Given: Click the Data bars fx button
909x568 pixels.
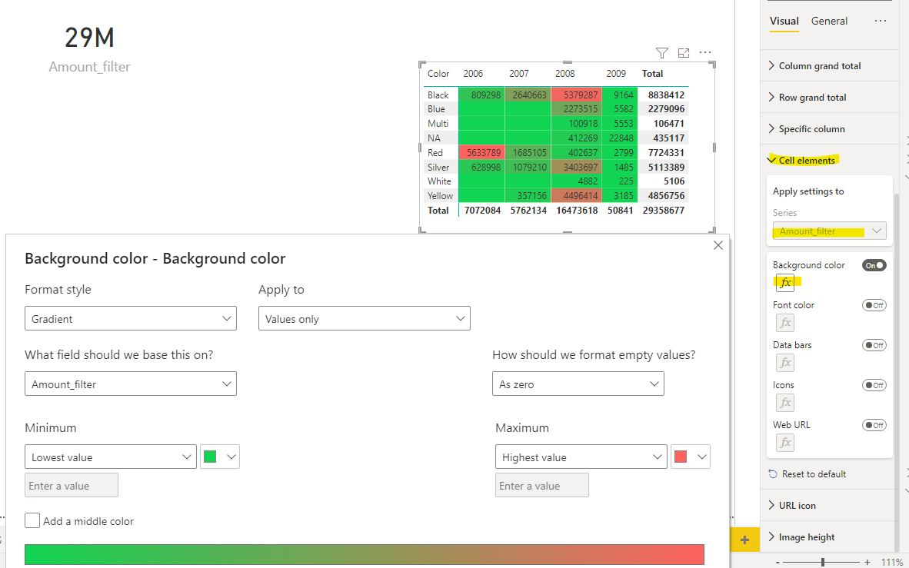Looking at the screenshot, I should click(785, 363).
